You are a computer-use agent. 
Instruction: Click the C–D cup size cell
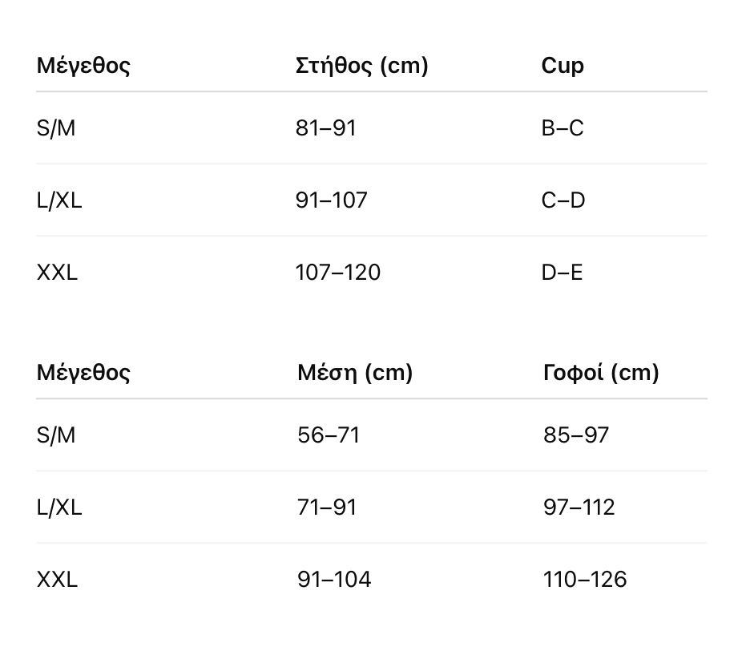[x=563, y=200]
